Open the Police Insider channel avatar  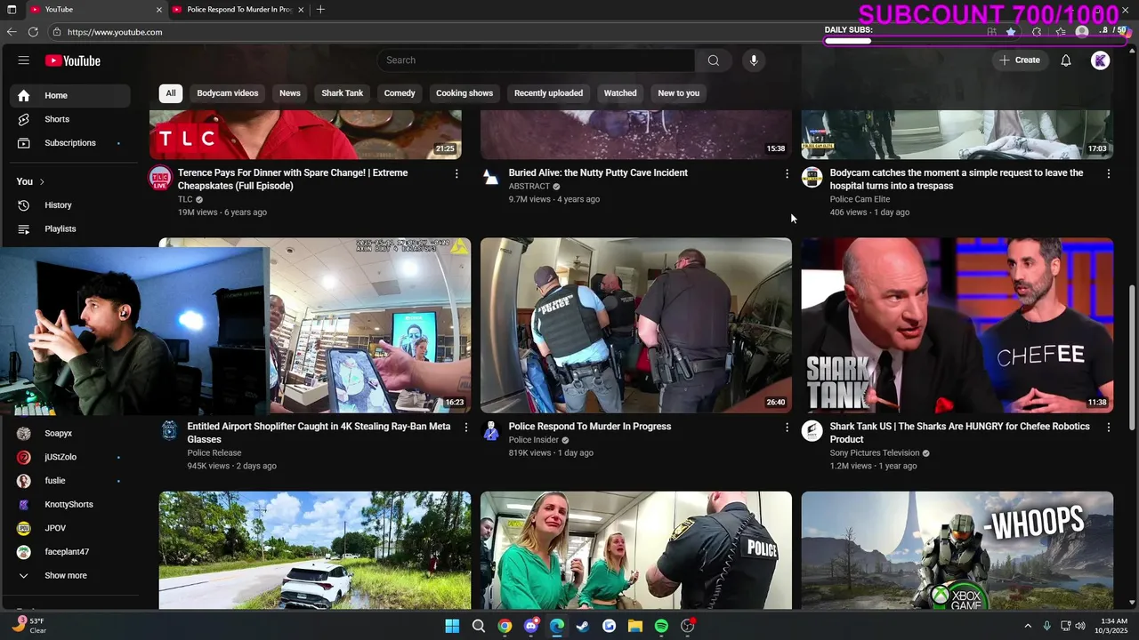pos(491,431)
